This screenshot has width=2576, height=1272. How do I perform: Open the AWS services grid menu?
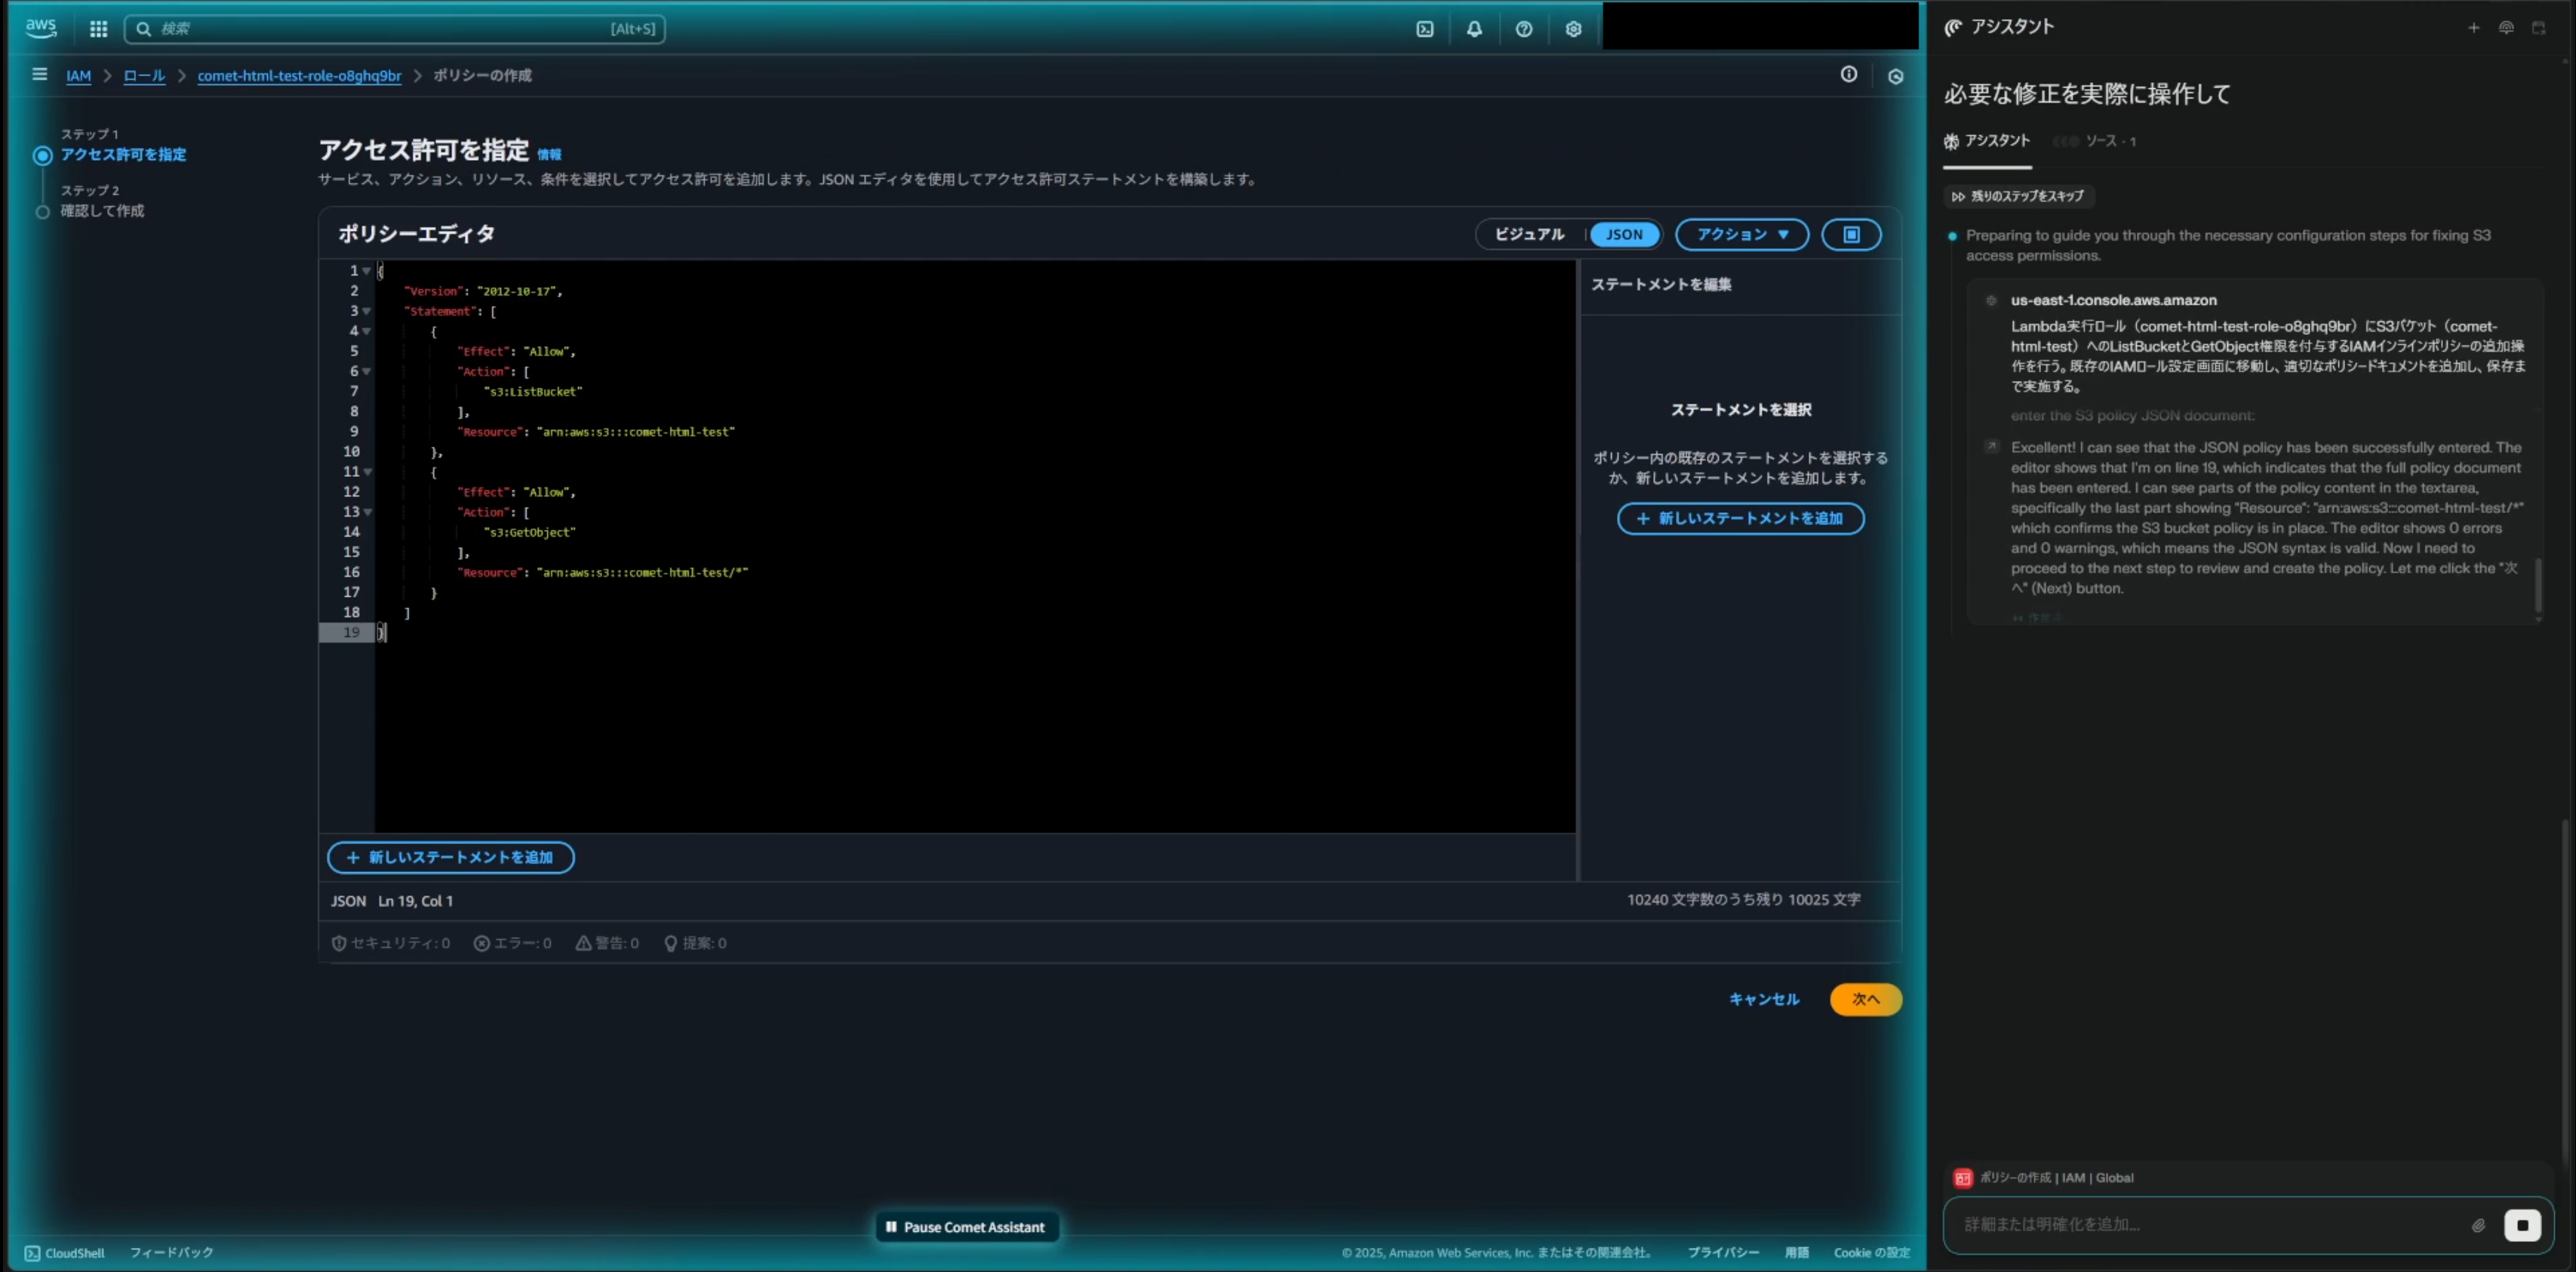point(98,29)
